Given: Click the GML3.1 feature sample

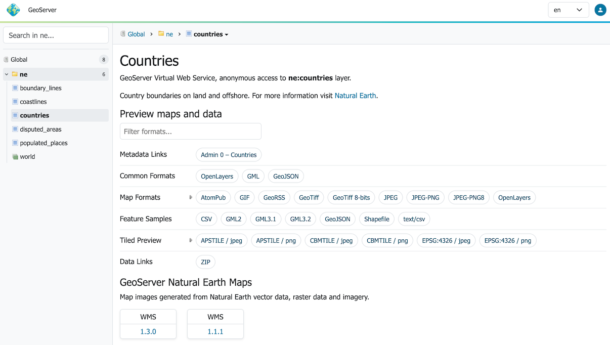Looking at the screenshot, I should 266,219.
